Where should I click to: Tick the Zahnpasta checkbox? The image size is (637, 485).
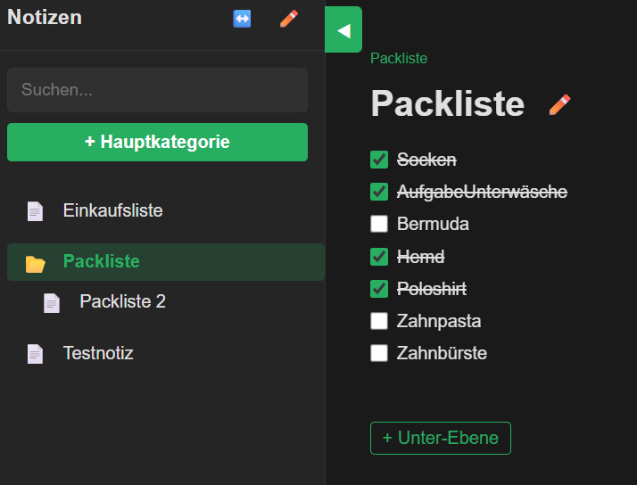pyautogui.click(x=379, y=321)
